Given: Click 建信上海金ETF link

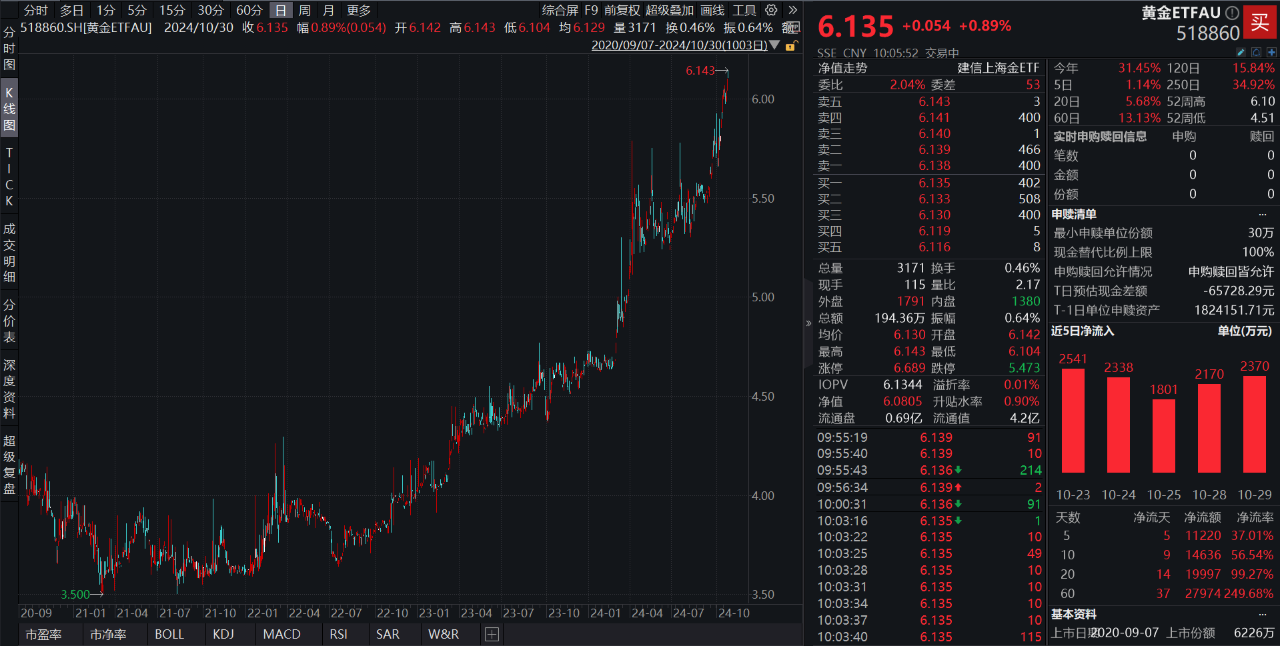Looking at the screenshot, I should 999,68.
